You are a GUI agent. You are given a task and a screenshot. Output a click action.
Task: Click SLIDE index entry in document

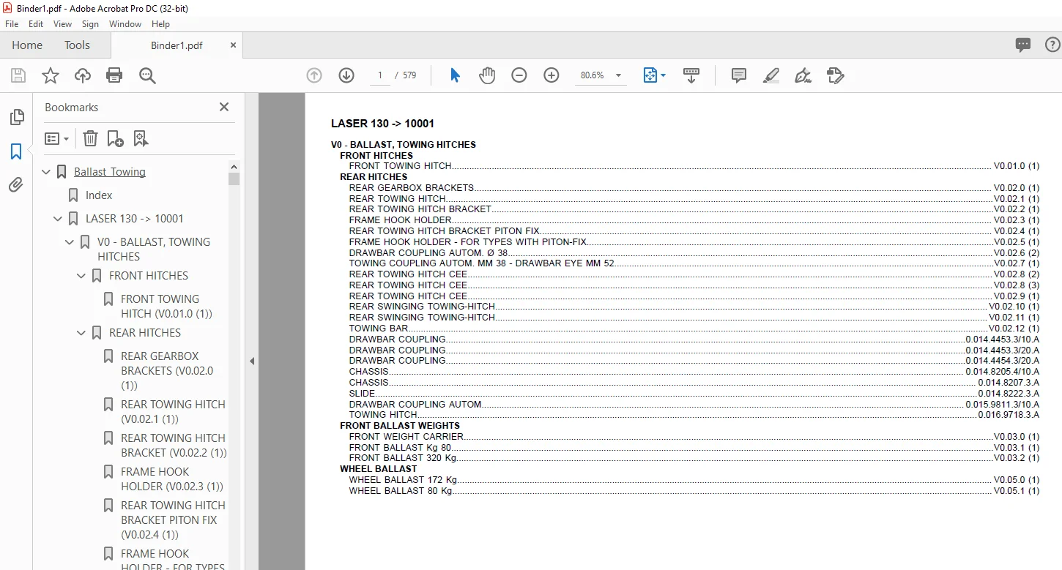[694, 394]
